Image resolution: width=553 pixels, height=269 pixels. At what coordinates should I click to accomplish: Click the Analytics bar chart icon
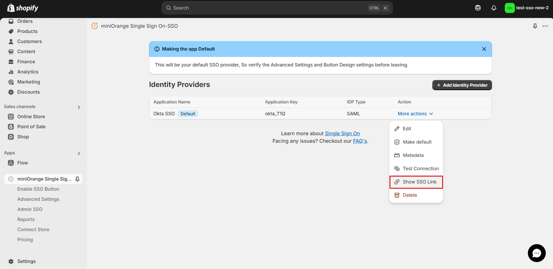click(x=11, y=72)
